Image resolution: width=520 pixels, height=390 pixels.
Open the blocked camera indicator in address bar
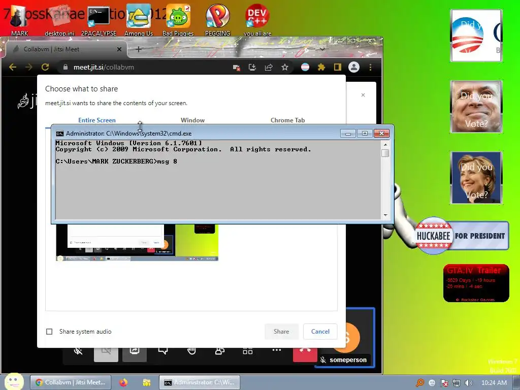pyautogui.click(x=237, y=68)
